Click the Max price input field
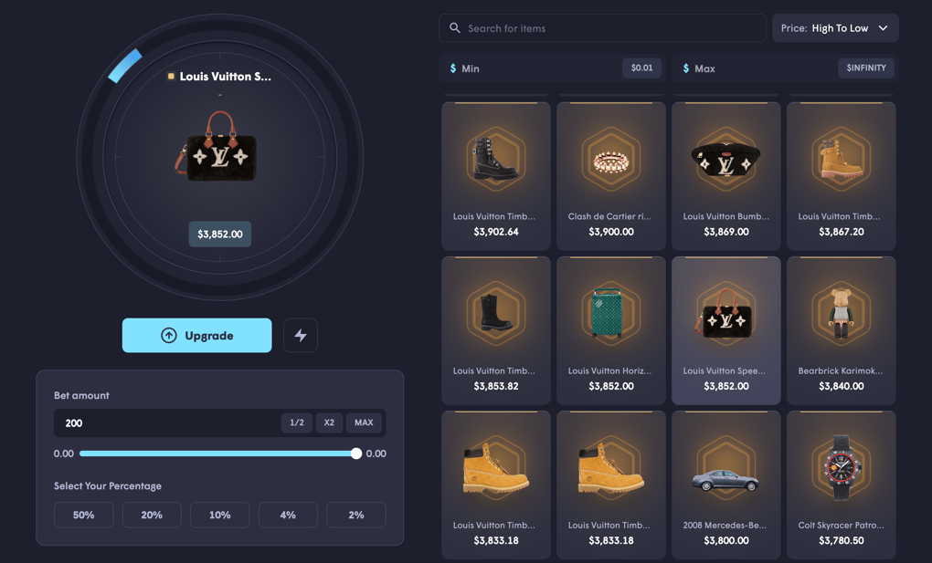 [785, 68]
